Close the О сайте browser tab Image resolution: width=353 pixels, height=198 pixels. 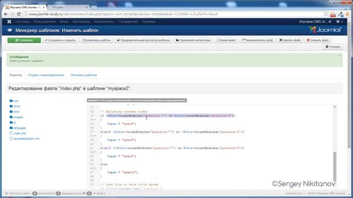pos(87,7)
